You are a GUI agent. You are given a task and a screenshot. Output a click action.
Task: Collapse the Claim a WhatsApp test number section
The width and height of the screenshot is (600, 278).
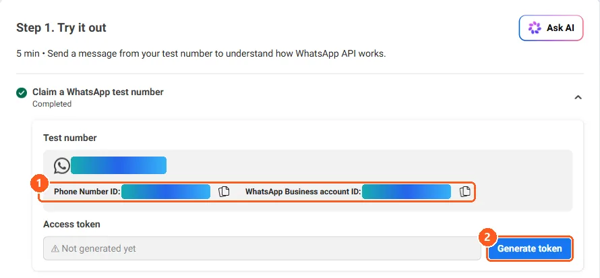click(x=578, y=97)
